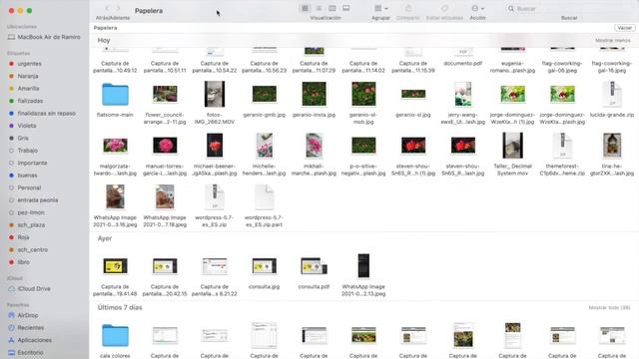Select geranio-insta.jpg thumbnail
The width and height of the screenshot is (639, 359).
click(x=314, y=94)
